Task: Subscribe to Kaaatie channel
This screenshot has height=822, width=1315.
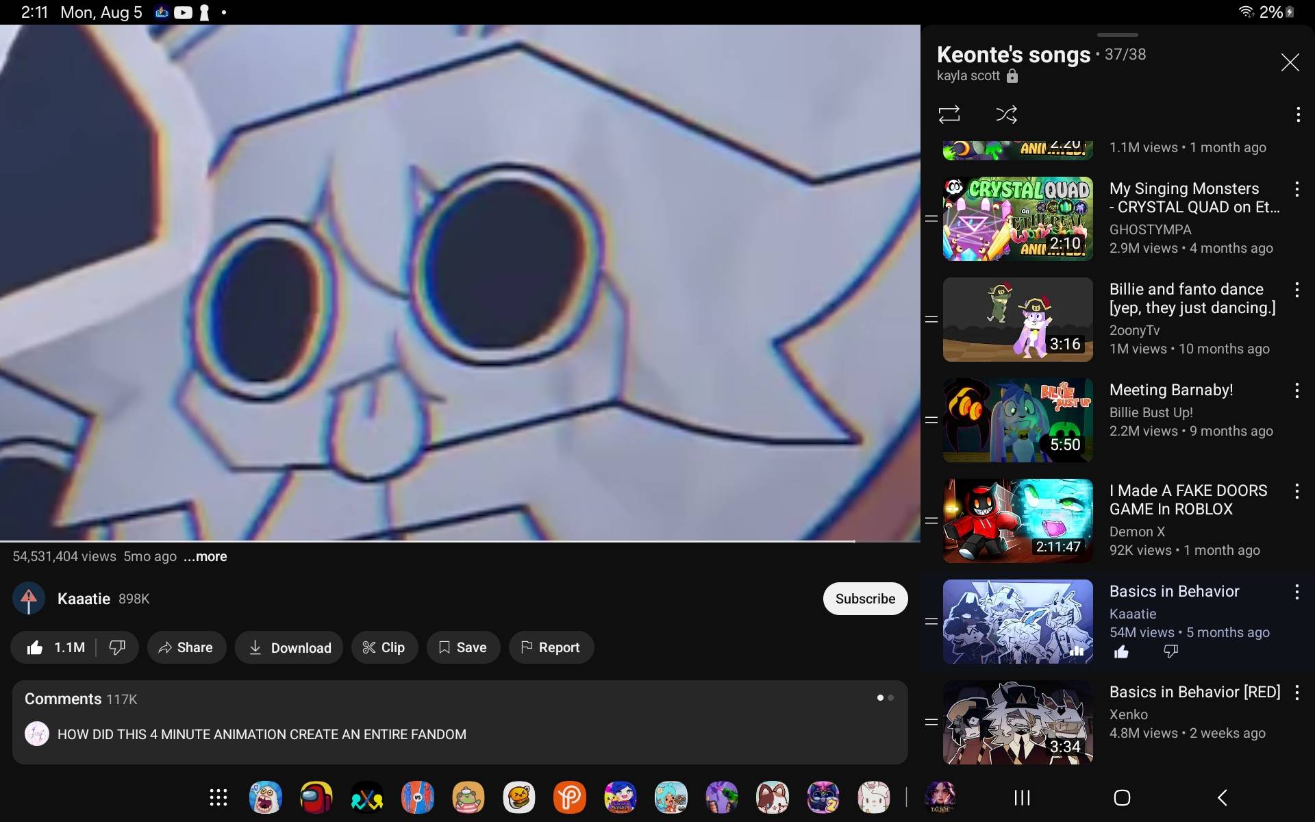Action: 865,599
